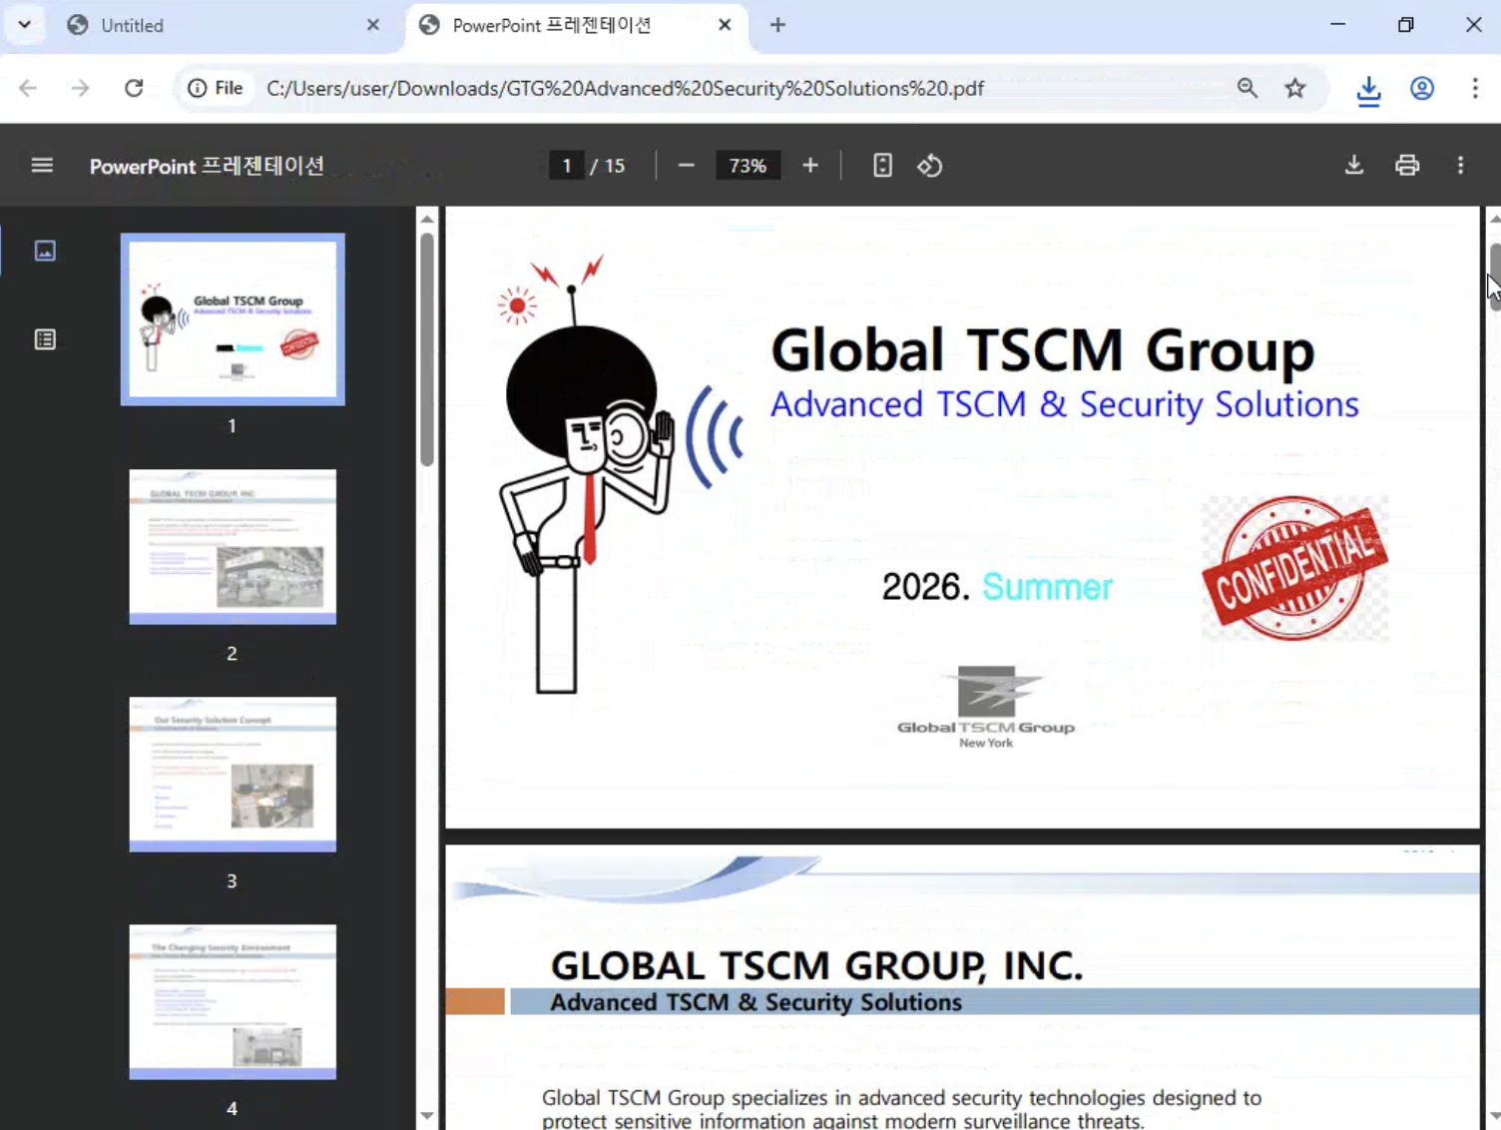
Task: Bookmark this page with star icon
Action: click(1295, 88)
